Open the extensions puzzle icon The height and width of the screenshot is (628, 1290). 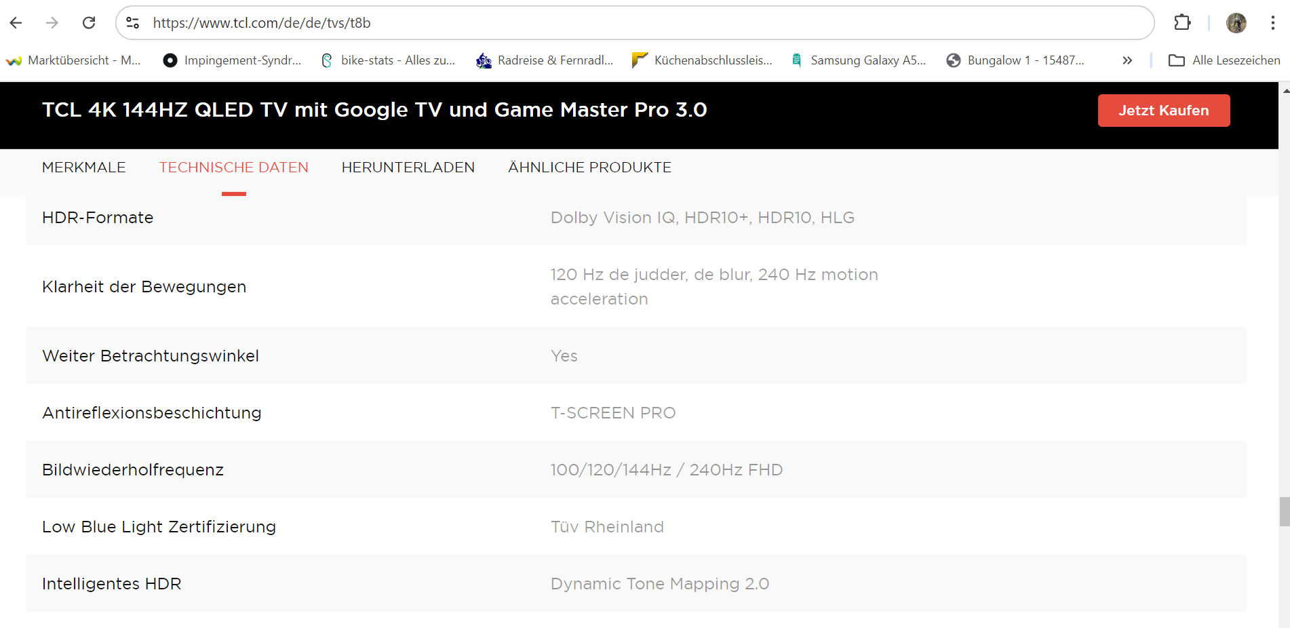(x=1182, y=23)
